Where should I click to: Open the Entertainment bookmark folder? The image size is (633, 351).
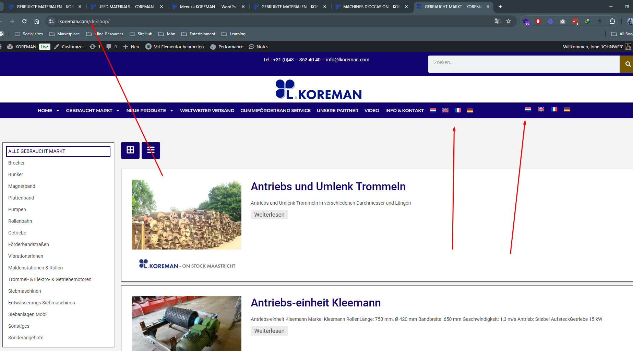[199, 34]
